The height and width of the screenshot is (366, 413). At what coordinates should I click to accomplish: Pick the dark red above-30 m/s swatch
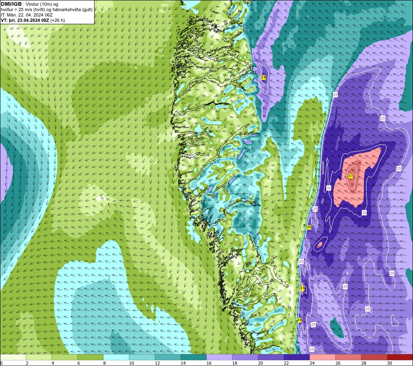coord(400,357)
